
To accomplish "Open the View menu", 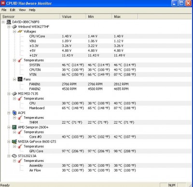I will pyautogui.click(x=22, y=10).
